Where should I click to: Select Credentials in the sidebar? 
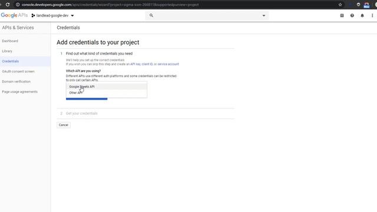click(x=11, y=61)
